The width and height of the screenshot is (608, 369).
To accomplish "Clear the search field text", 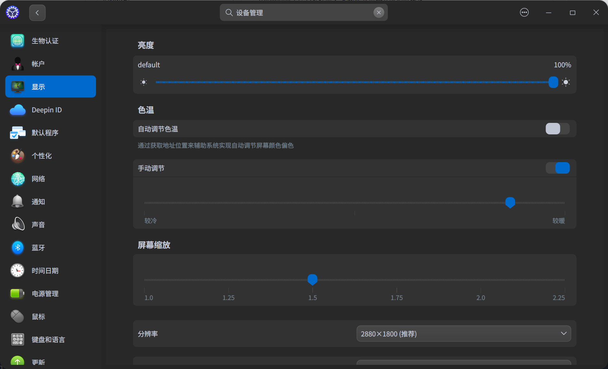I will [379, 12].
